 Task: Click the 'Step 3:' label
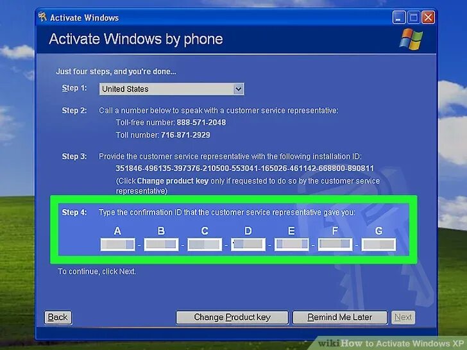pyautogui.click(x=74, y=156)
